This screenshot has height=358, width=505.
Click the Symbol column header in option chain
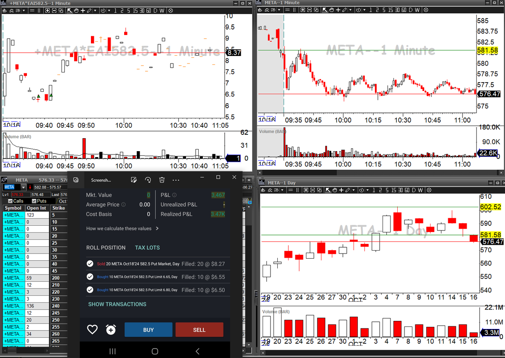coord(13,208)
